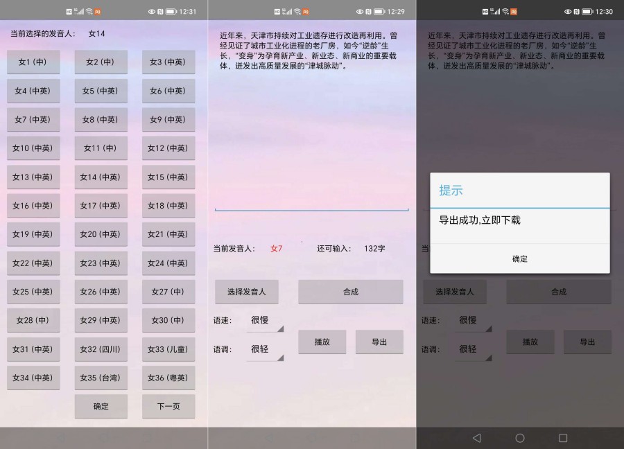The image size is (624, 449).
Task: Tap voice 女28 (中)
Action: (x=33, y=321)
